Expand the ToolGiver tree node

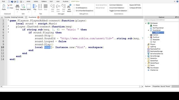click(149, 37)
